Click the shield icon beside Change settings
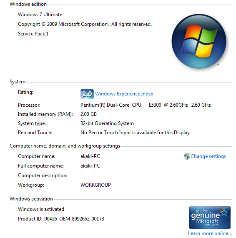 click(187, 156)
